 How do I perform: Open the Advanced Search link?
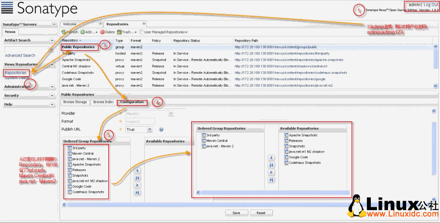coord(20,55)
